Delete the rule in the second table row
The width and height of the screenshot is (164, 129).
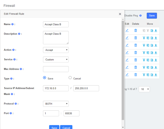[136, 38]
